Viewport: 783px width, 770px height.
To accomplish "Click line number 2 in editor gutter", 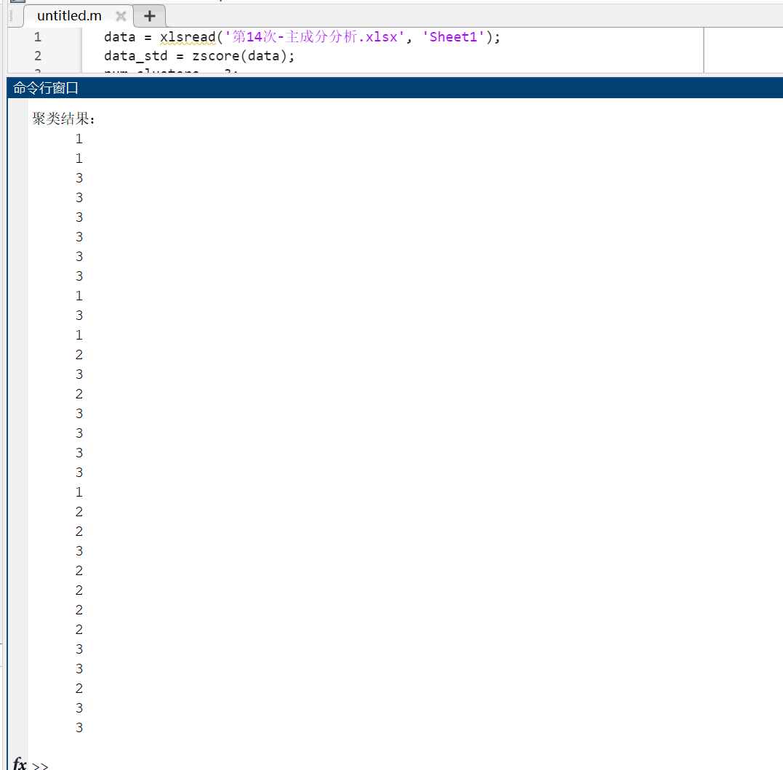I will coord(38,56).
